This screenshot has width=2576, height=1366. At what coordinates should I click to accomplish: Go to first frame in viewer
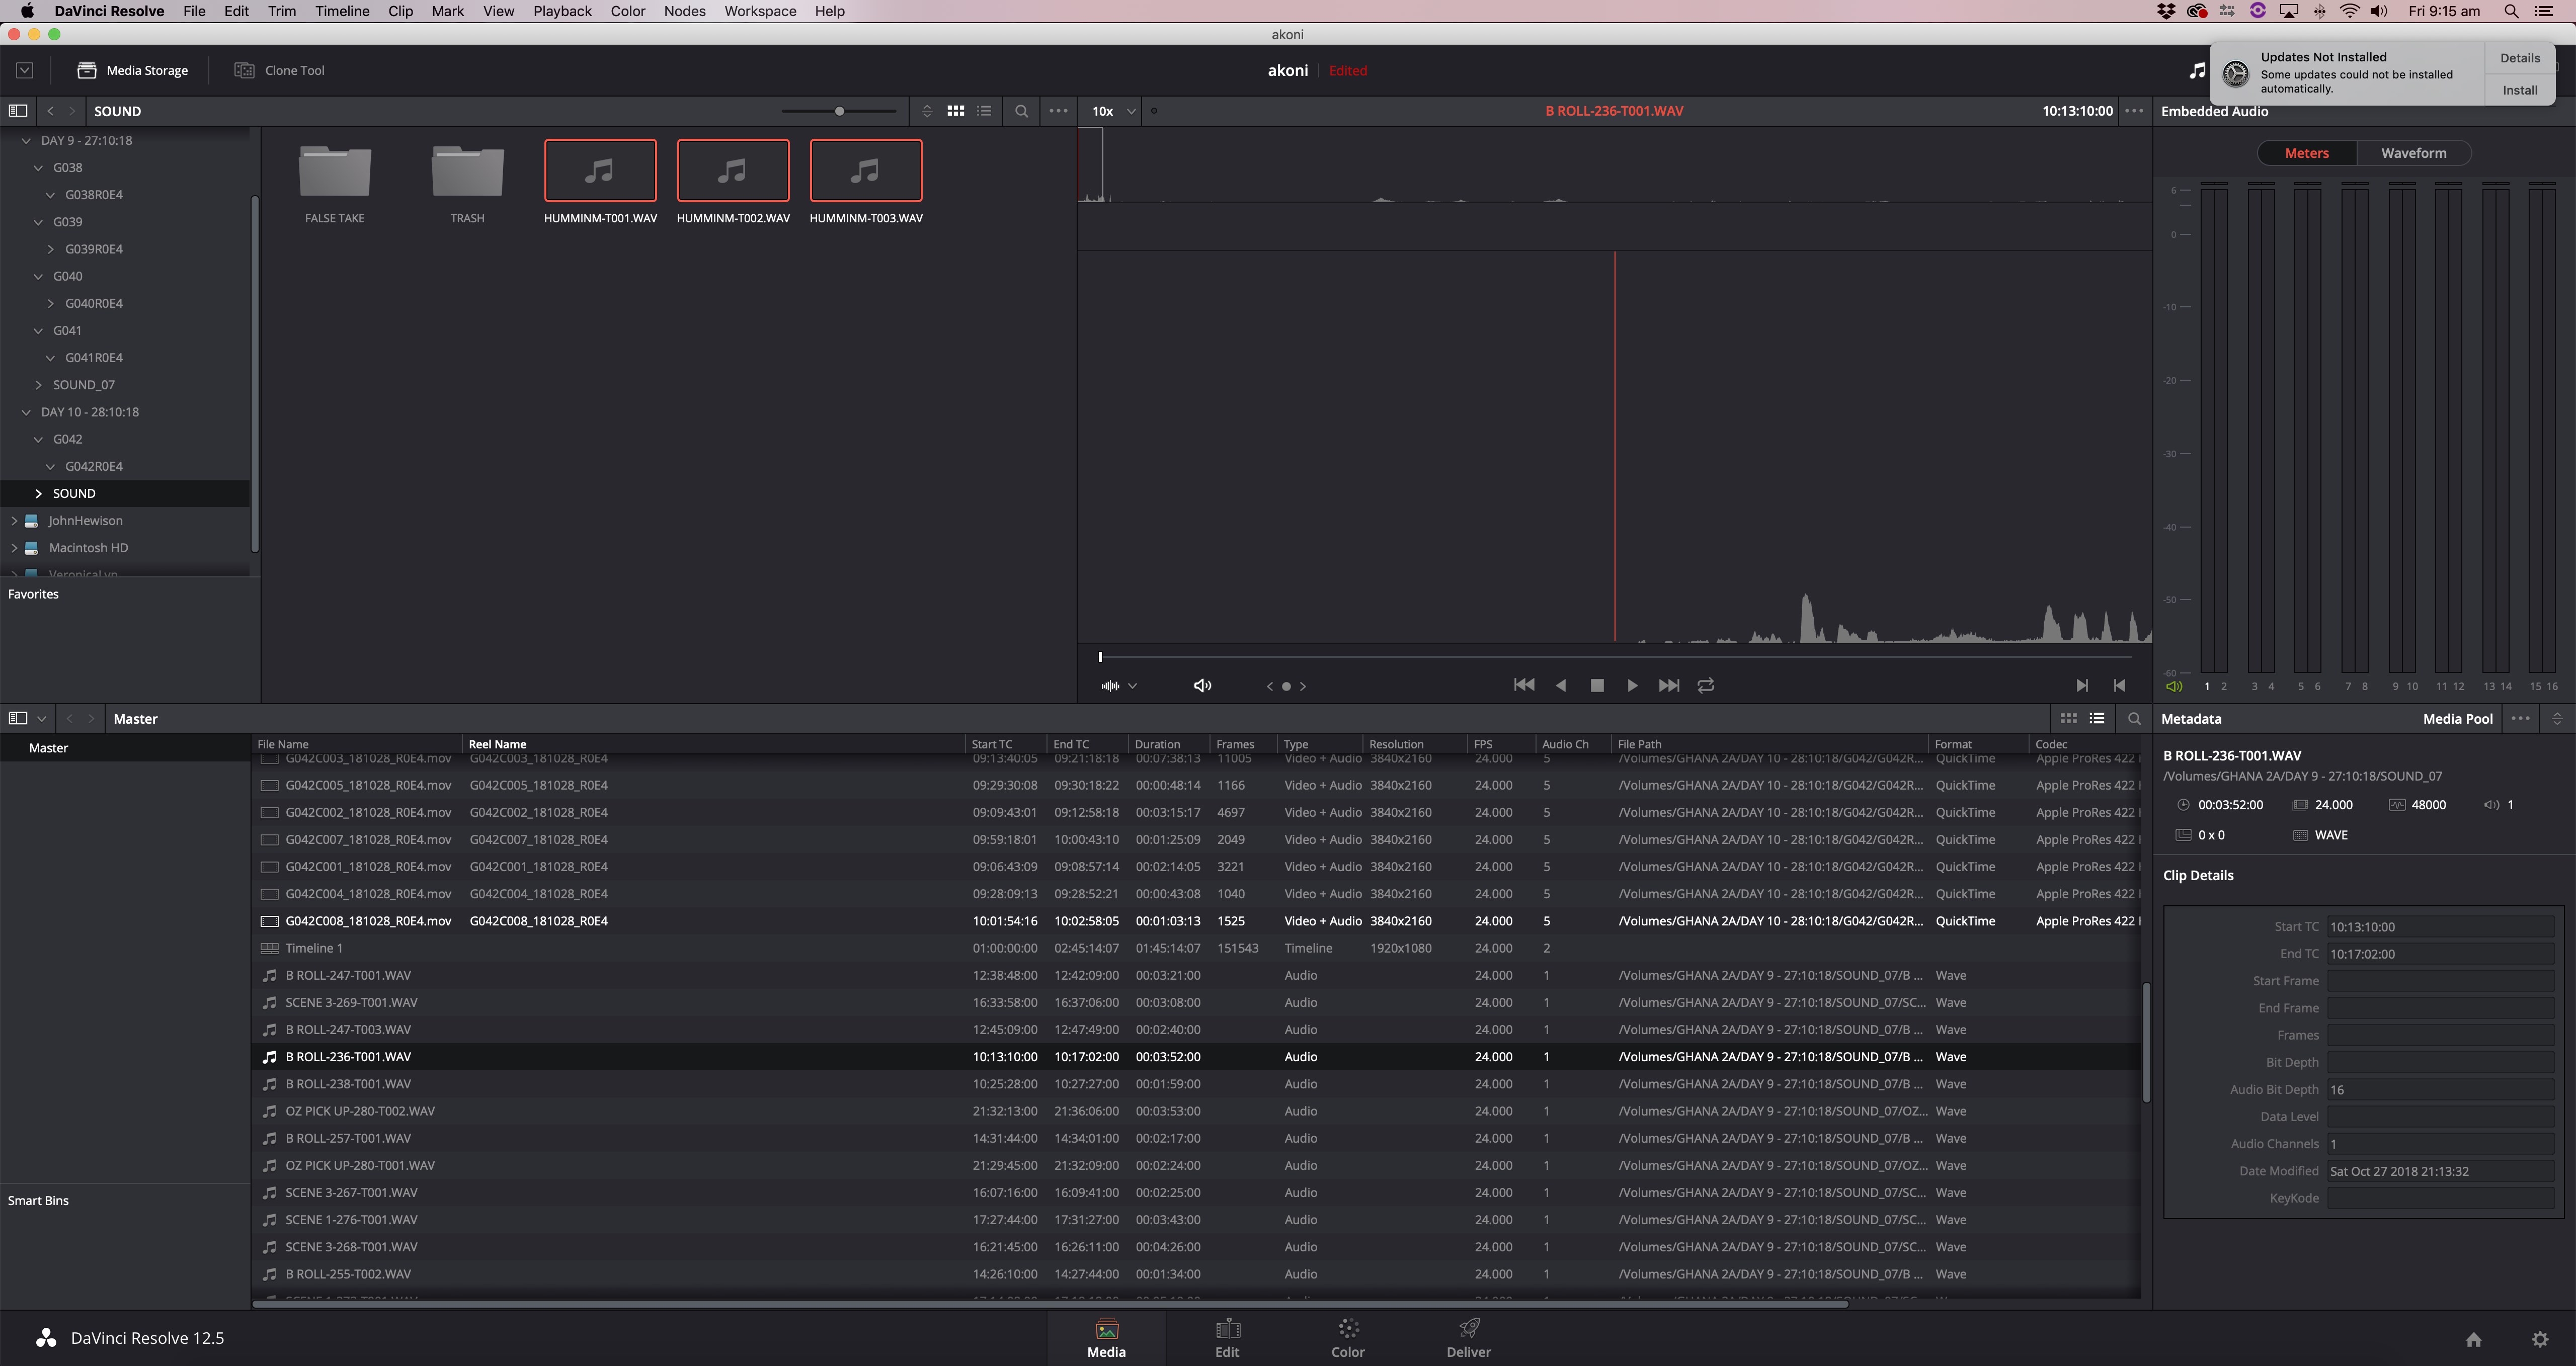tap(1524, 685)
